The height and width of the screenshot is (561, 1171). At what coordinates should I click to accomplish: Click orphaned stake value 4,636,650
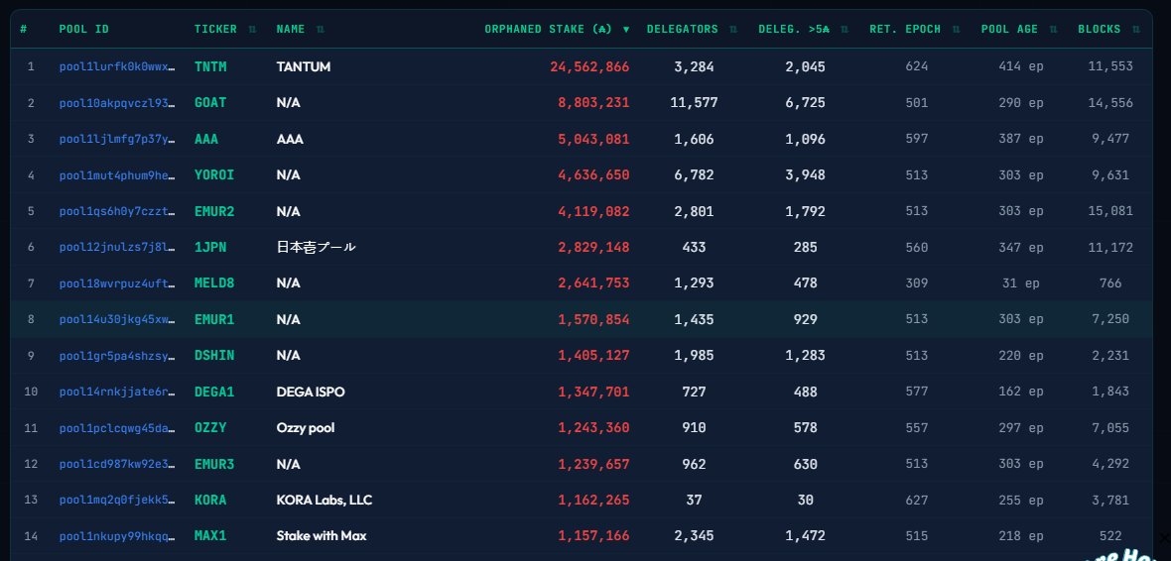coord(593,175)
